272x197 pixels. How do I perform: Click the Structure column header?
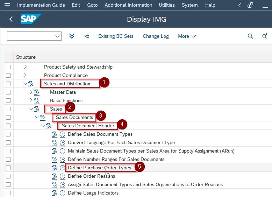click(x=26, y=57)
